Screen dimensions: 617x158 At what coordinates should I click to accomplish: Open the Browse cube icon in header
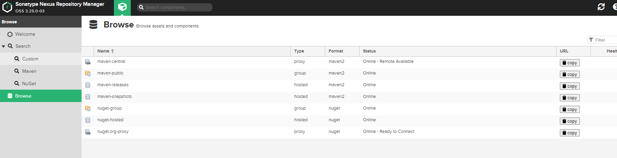[122, 7]
